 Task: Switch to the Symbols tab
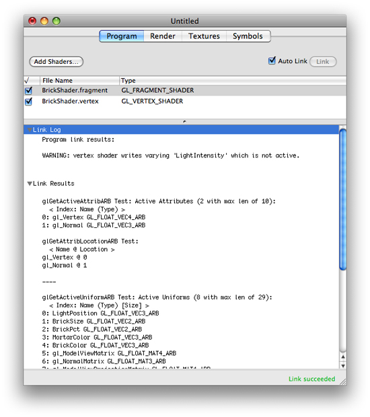[x=248, y=36]
